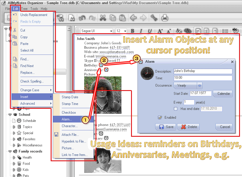This screenshot has width=242, height=177.
Task: Open the Change Case submenu
Action: tap(32, 90)
